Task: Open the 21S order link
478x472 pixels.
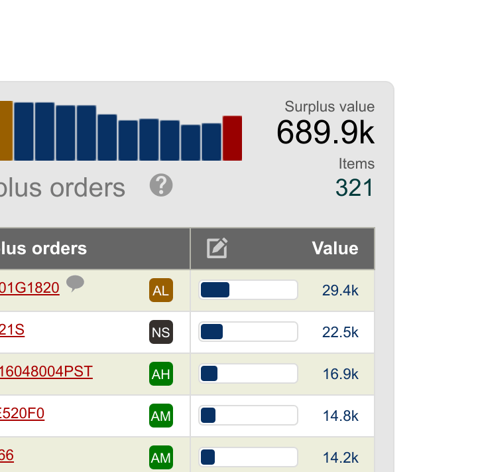Action: [12, 330]
